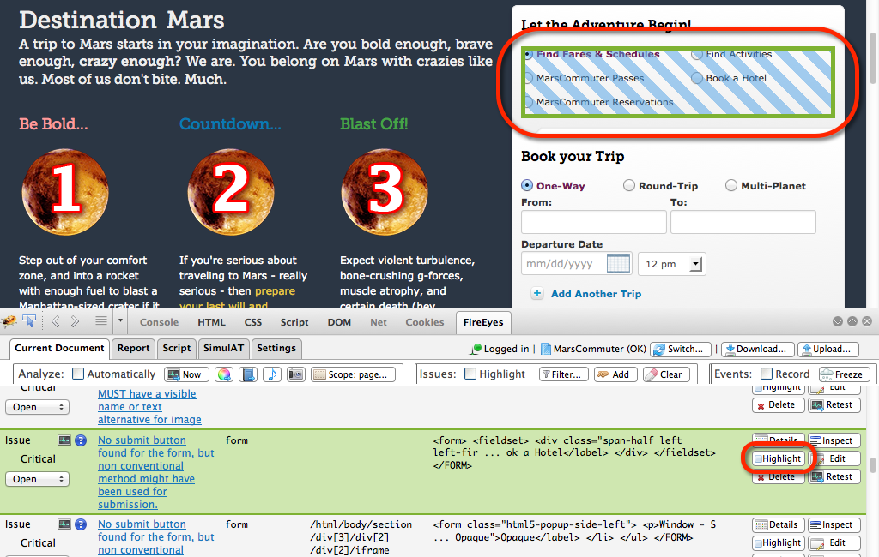
Task: Click the Add issue button
Action: coord(615,374)
